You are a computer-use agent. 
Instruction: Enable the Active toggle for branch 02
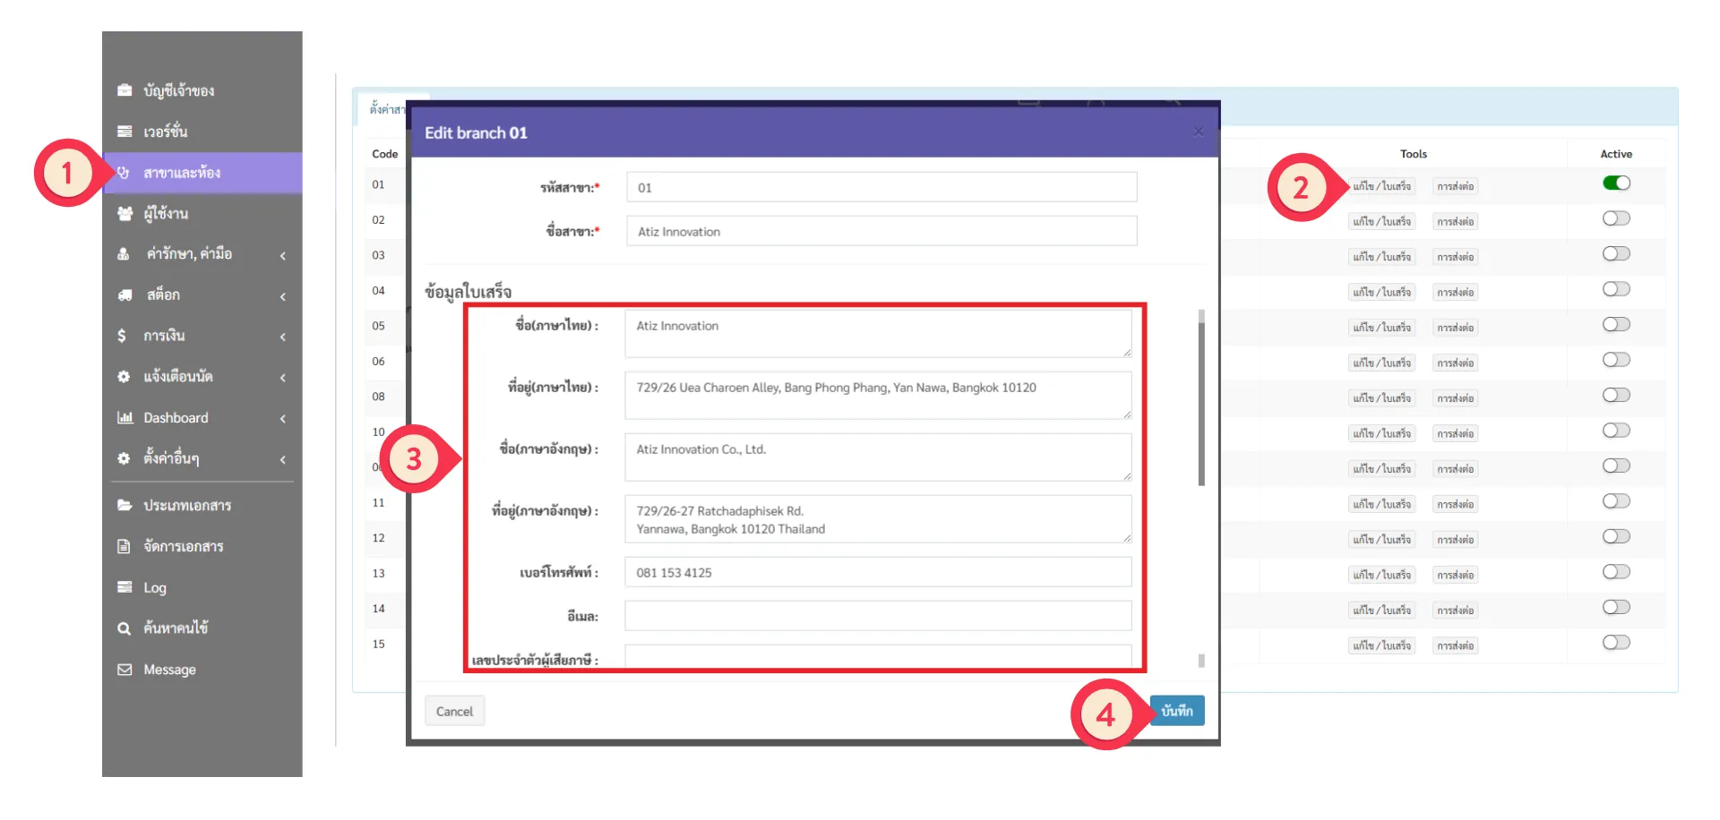click(1616, 219)
